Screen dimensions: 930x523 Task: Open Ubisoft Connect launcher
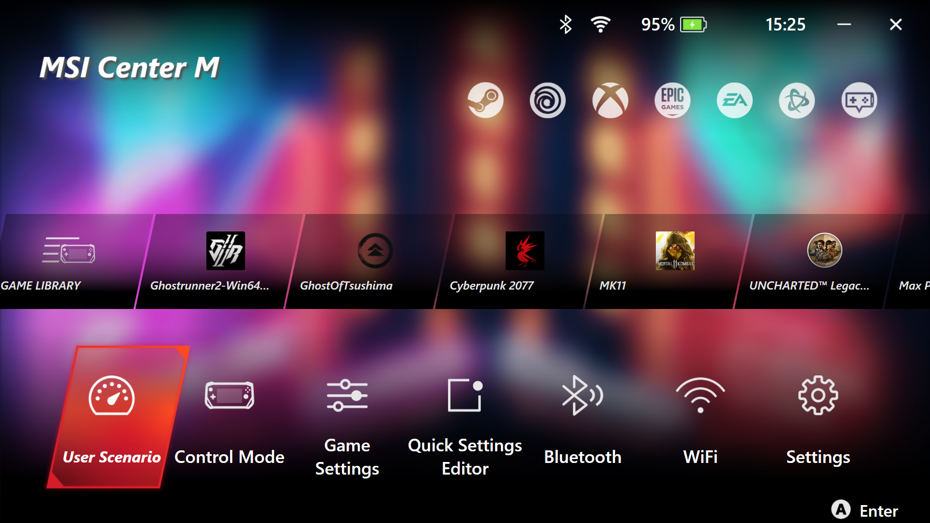[x=548, y=100]
